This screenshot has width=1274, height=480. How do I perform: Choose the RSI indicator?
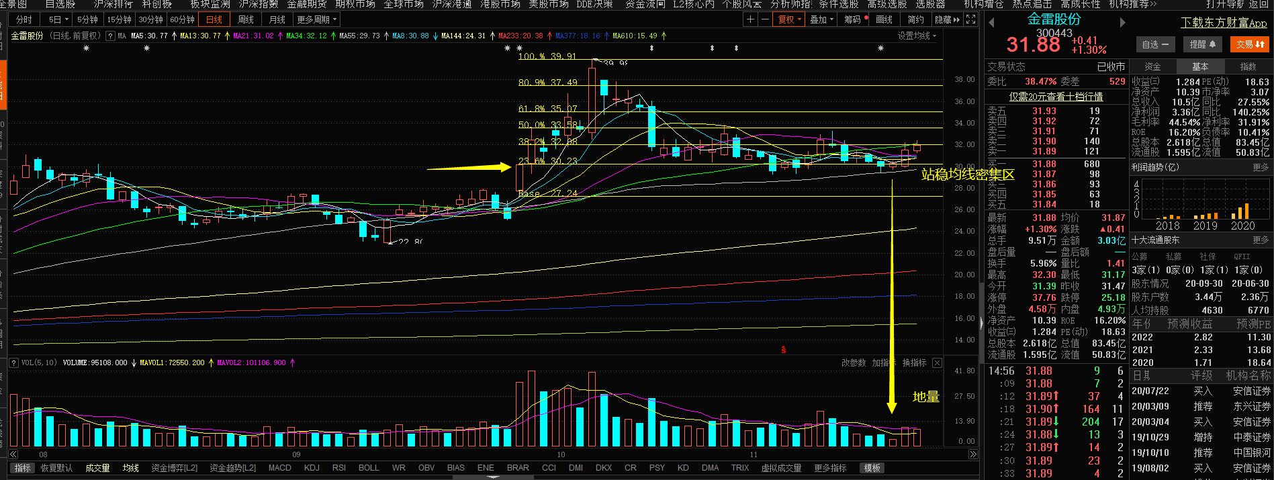click(339, 468)
